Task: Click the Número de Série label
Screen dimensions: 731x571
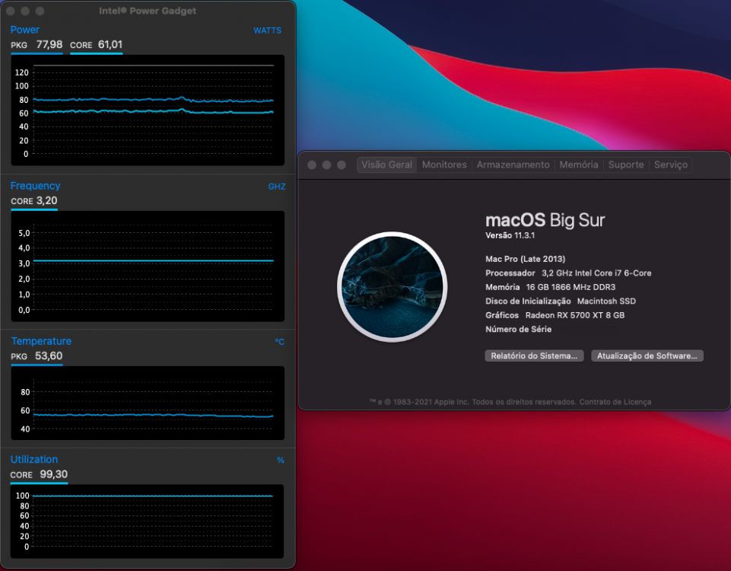Action: pyautogui.click(x=519, y=329)
